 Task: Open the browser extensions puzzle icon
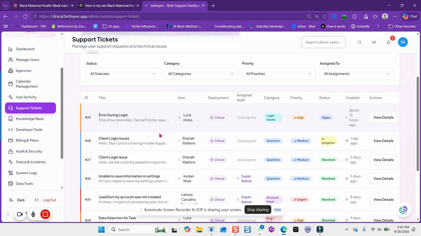[354, 16]
